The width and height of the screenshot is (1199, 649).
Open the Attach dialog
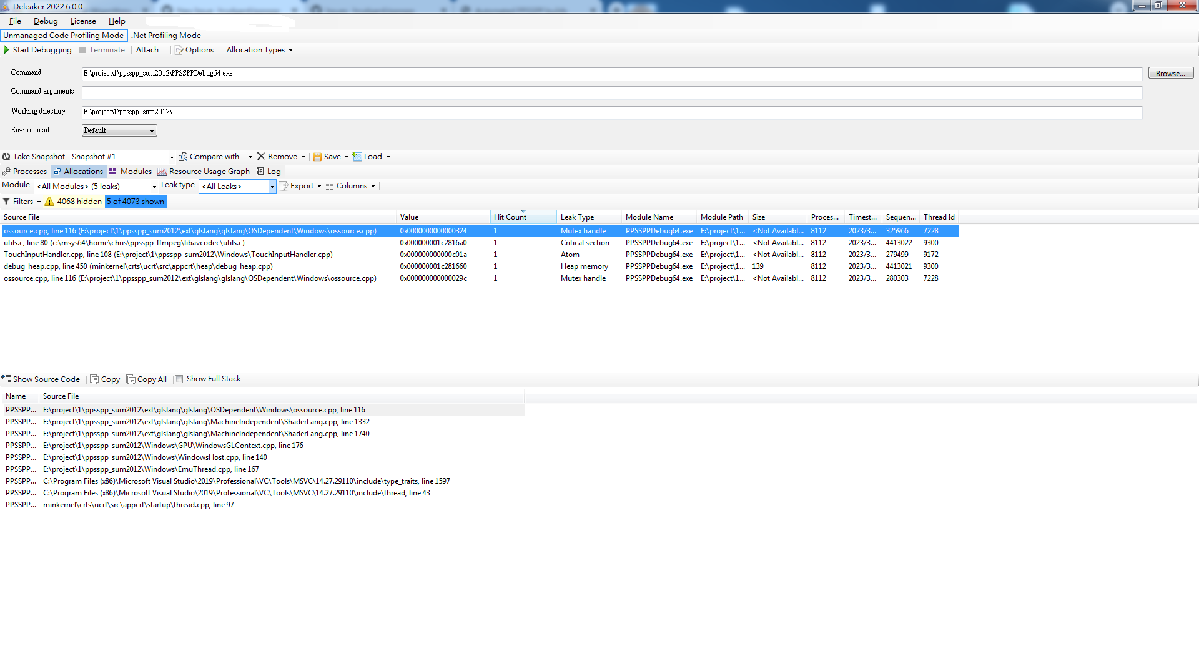pos(149,50)
